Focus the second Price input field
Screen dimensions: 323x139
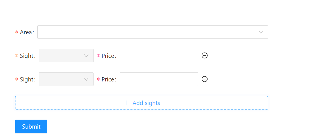click(159, 79)
